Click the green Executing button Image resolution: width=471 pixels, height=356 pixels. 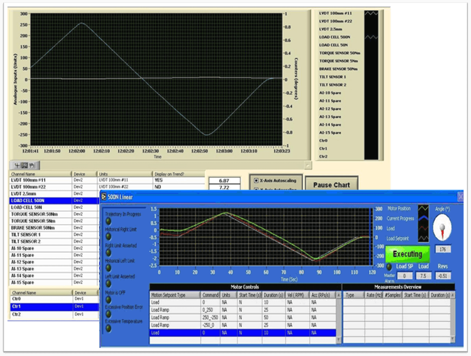pos(407,254)
